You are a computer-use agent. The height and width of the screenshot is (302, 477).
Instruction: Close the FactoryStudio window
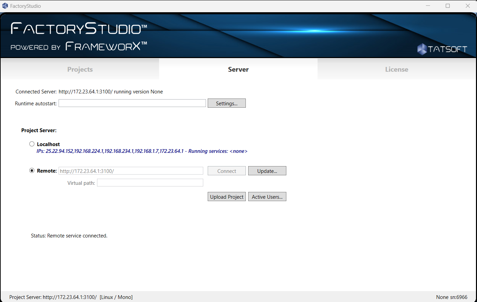(x=467, y=6)
